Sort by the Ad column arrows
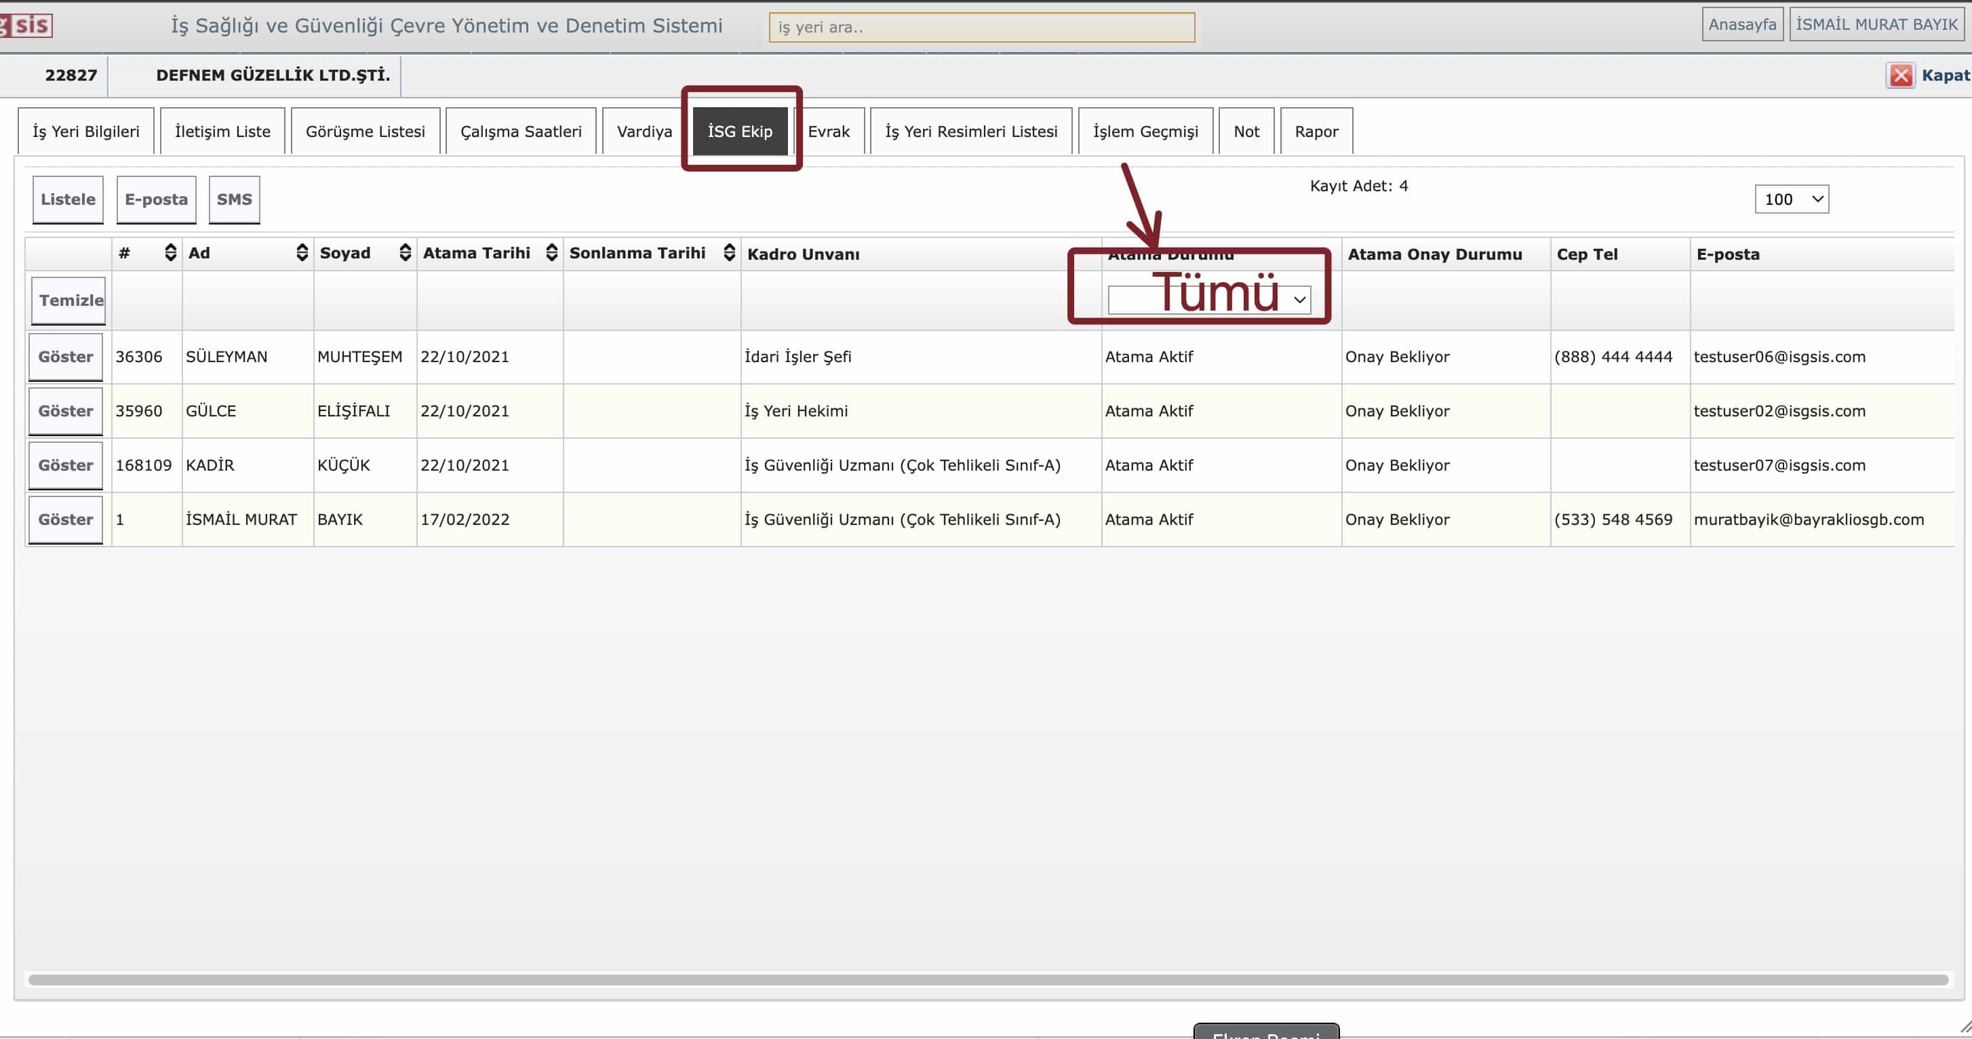This screenshot has height=1039, width=1972. [302, 253]
